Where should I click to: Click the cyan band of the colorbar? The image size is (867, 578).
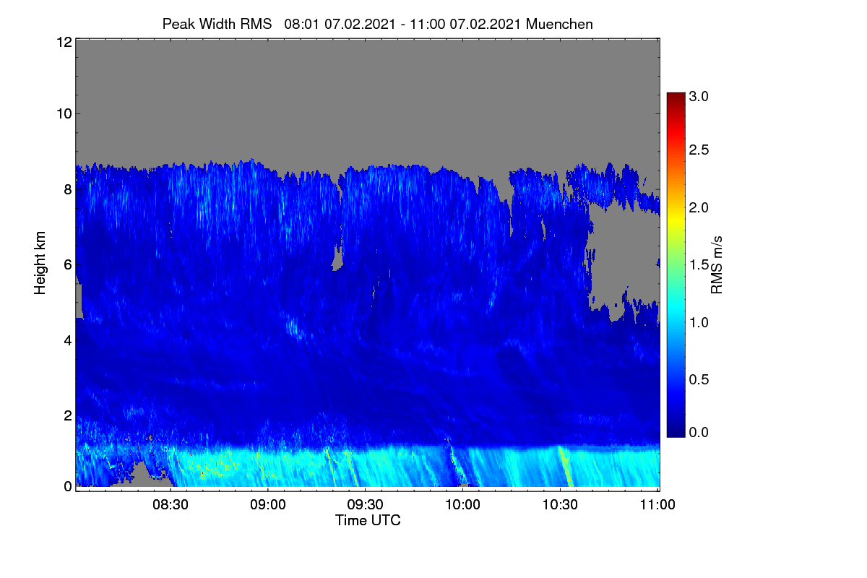pyautogui.click(x=676, y=311)
